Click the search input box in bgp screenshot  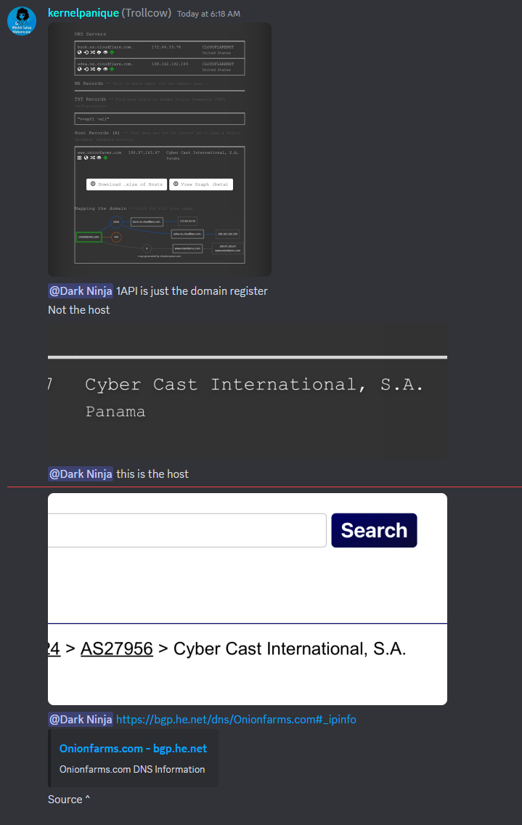[x=187, y=530]
